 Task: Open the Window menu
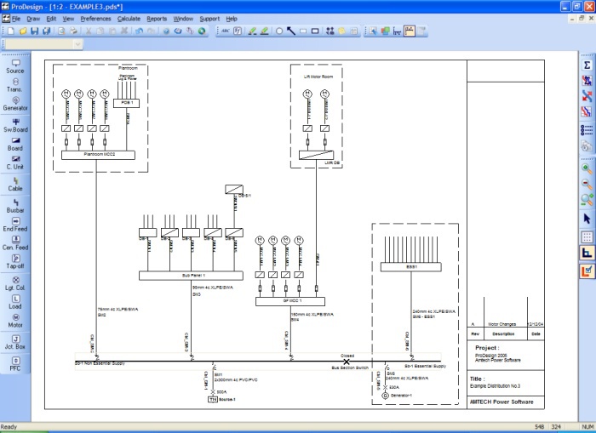[183, 19]
